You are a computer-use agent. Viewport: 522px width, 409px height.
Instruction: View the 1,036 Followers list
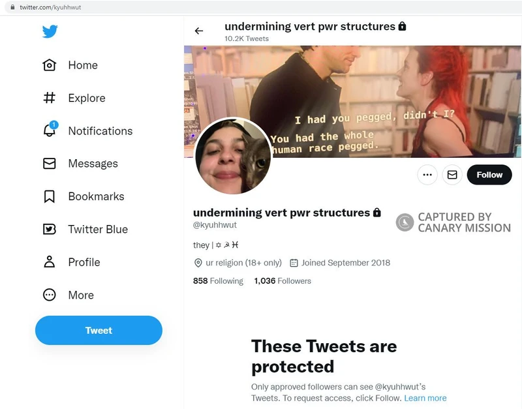point(283,281)
